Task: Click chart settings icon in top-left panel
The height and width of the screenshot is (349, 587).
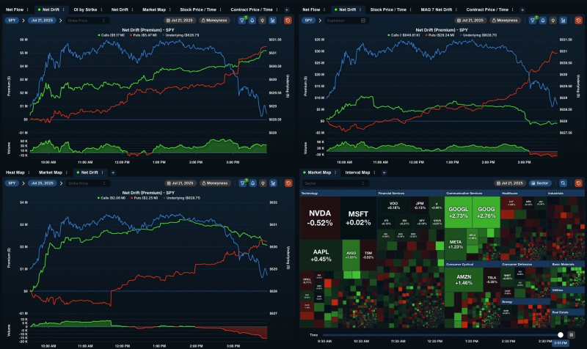Action: pos(272,21)
